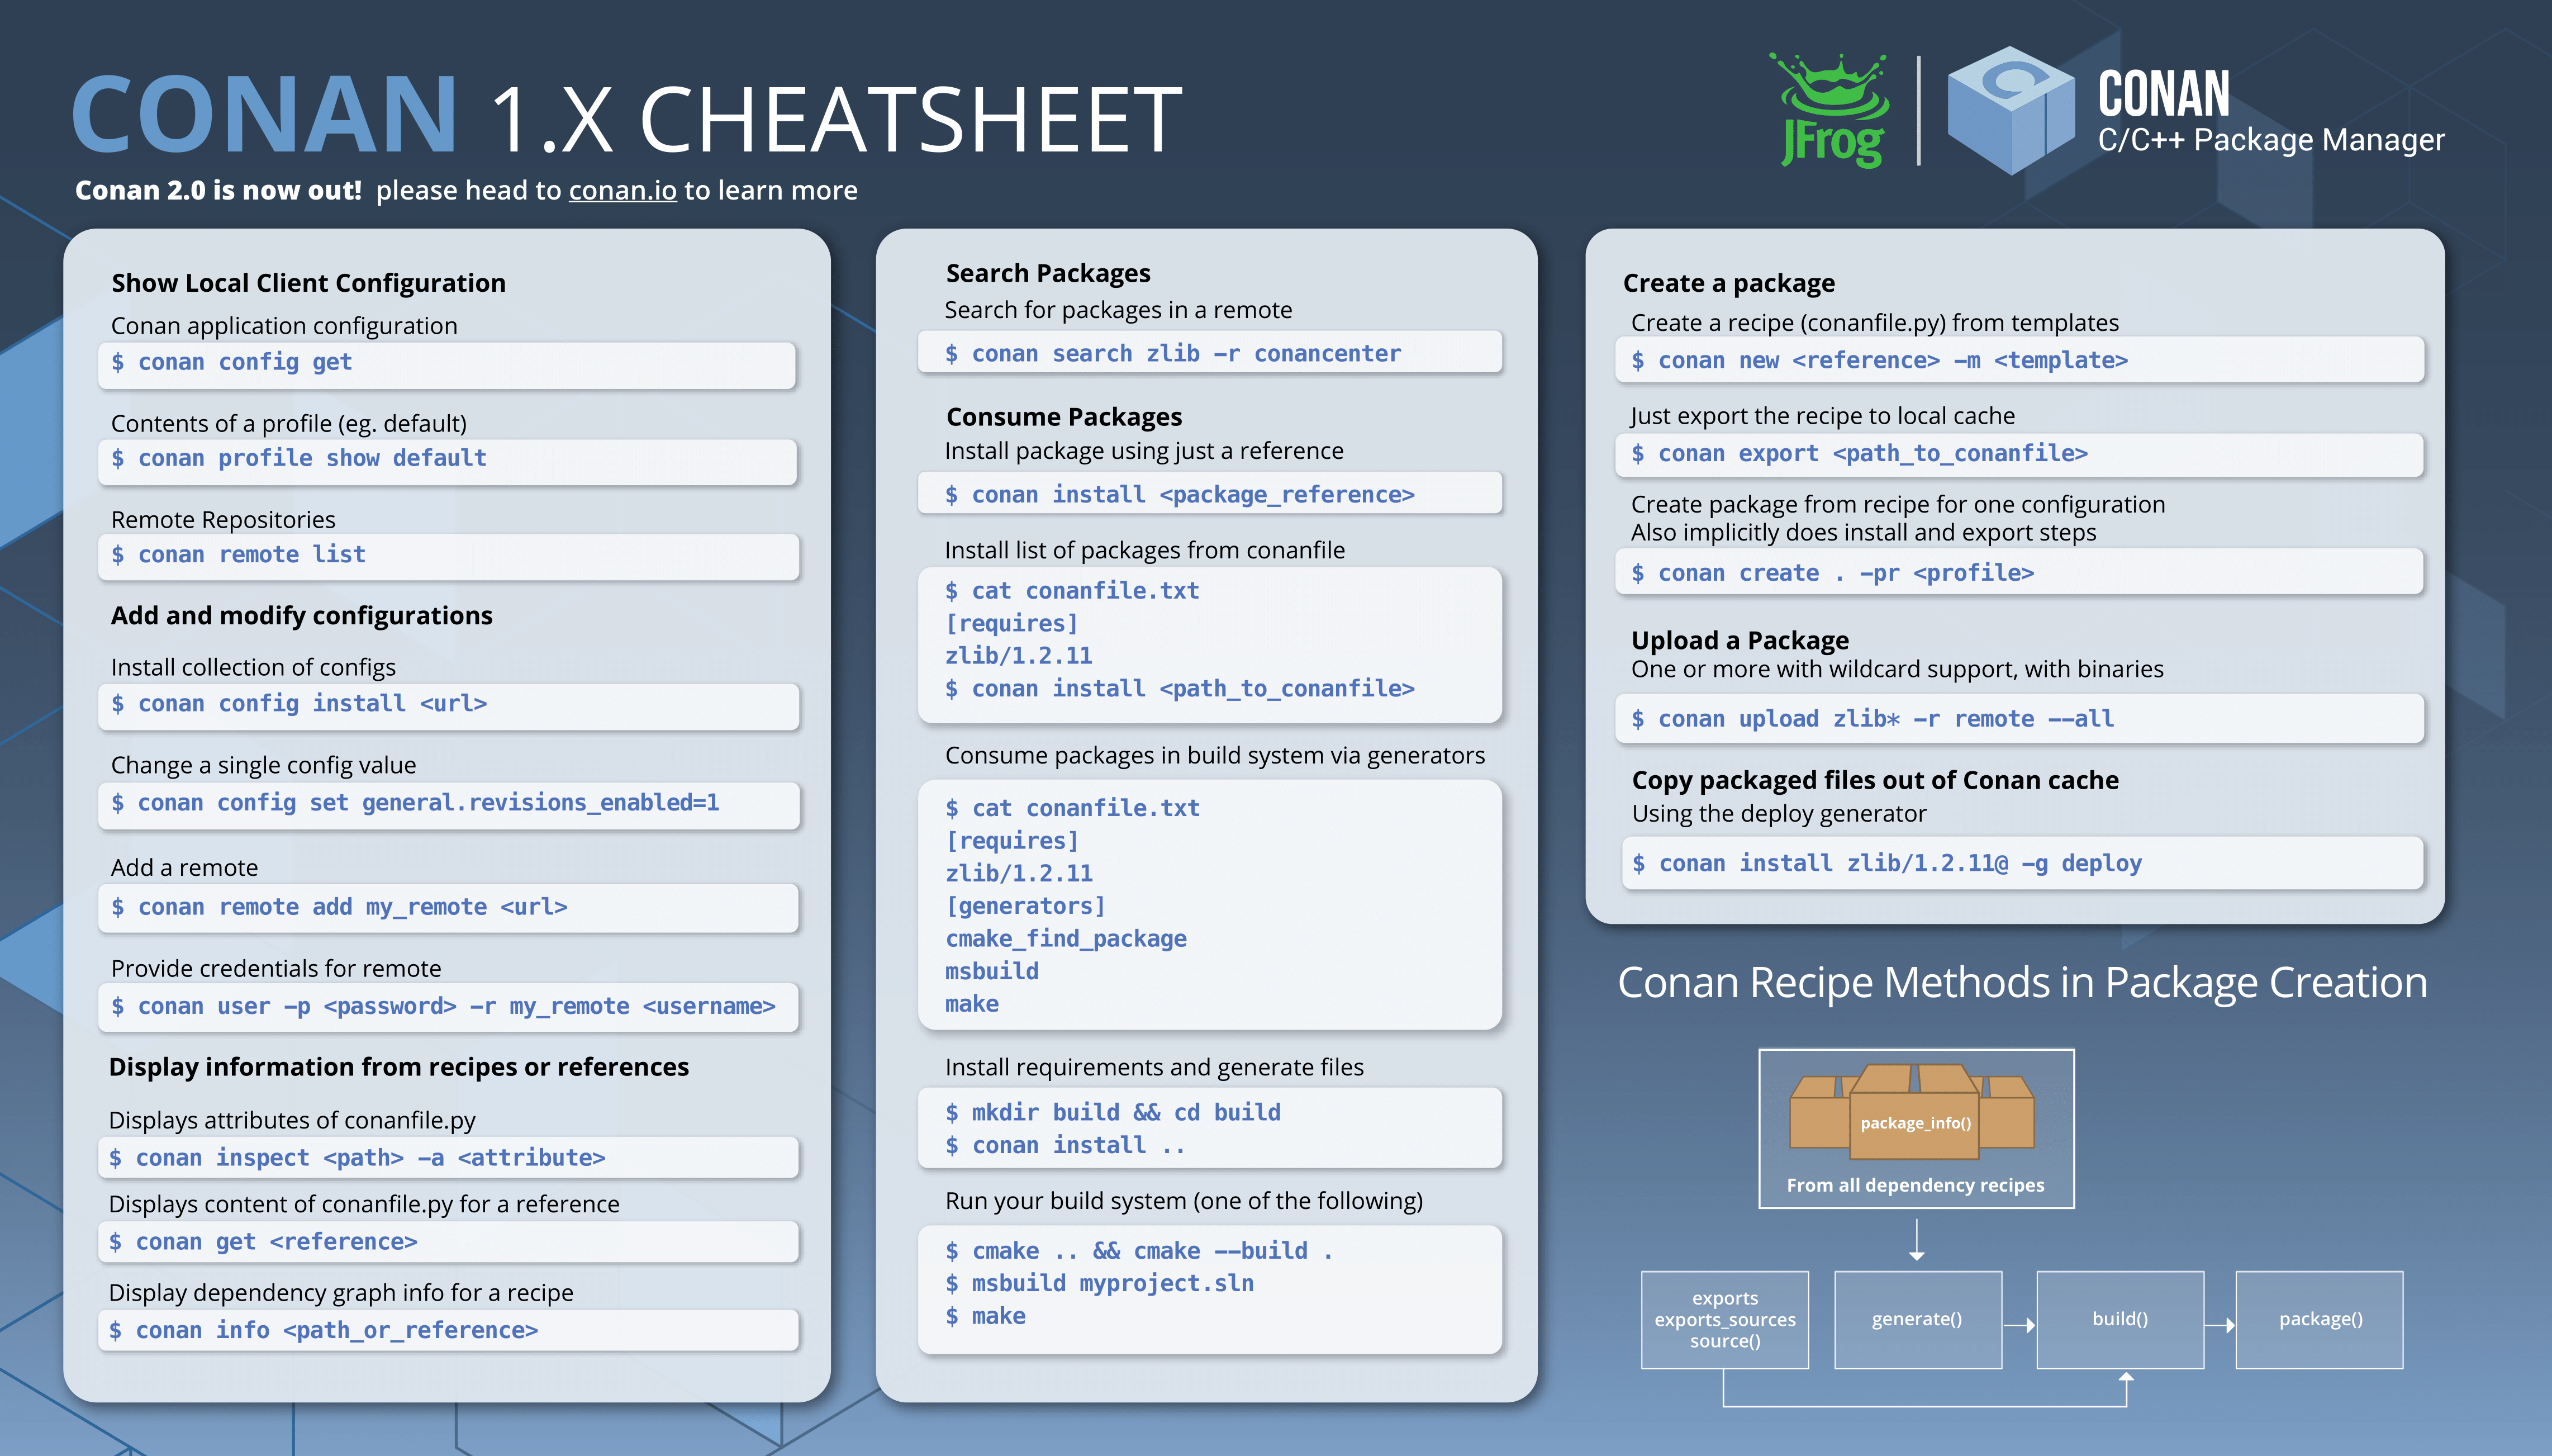Click the 'From all dependency recipes' caption
The image size is (2552, 1456).
click(1915, 1185)
